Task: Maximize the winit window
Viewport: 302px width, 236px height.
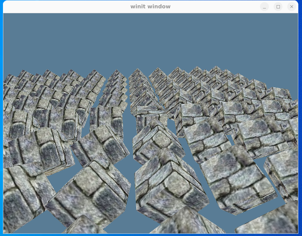Action: (x=278, y=7)
